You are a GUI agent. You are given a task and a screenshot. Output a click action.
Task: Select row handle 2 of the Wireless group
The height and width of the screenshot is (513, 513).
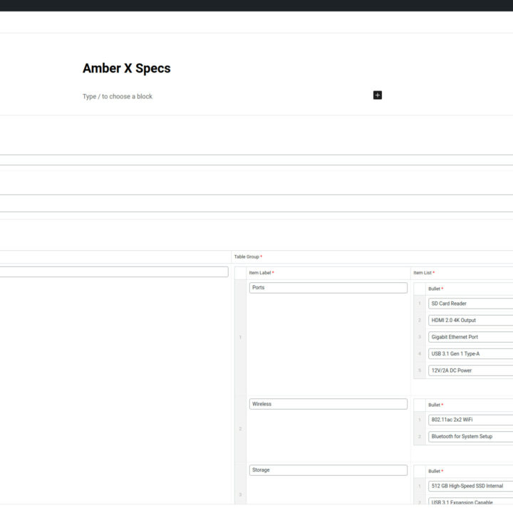241,429
